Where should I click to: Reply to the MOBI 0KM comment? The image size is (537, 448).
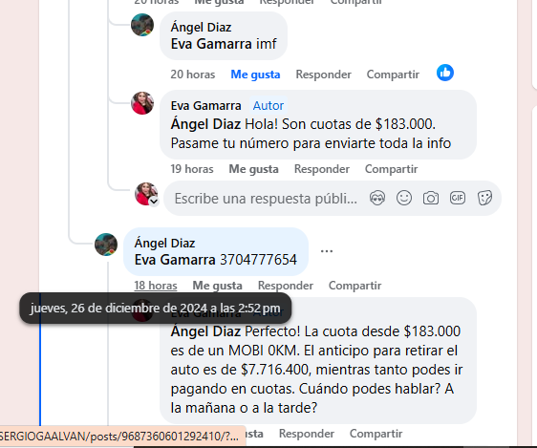click(307, 434)
